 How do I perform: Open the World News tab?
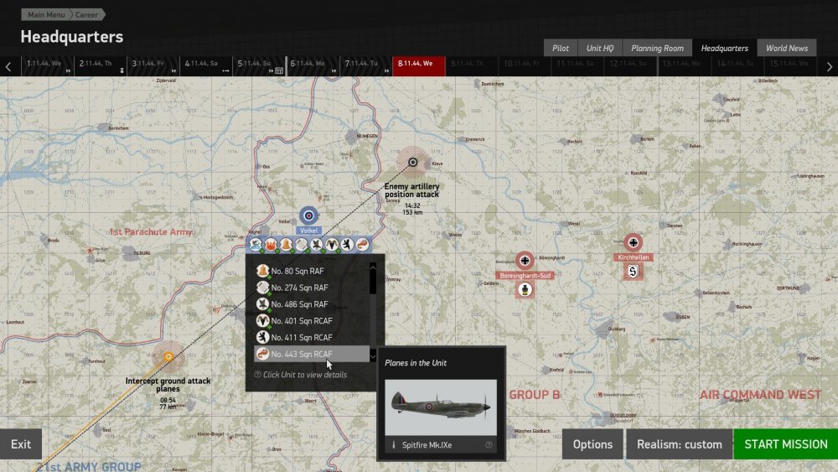click(x=786, y=49)
